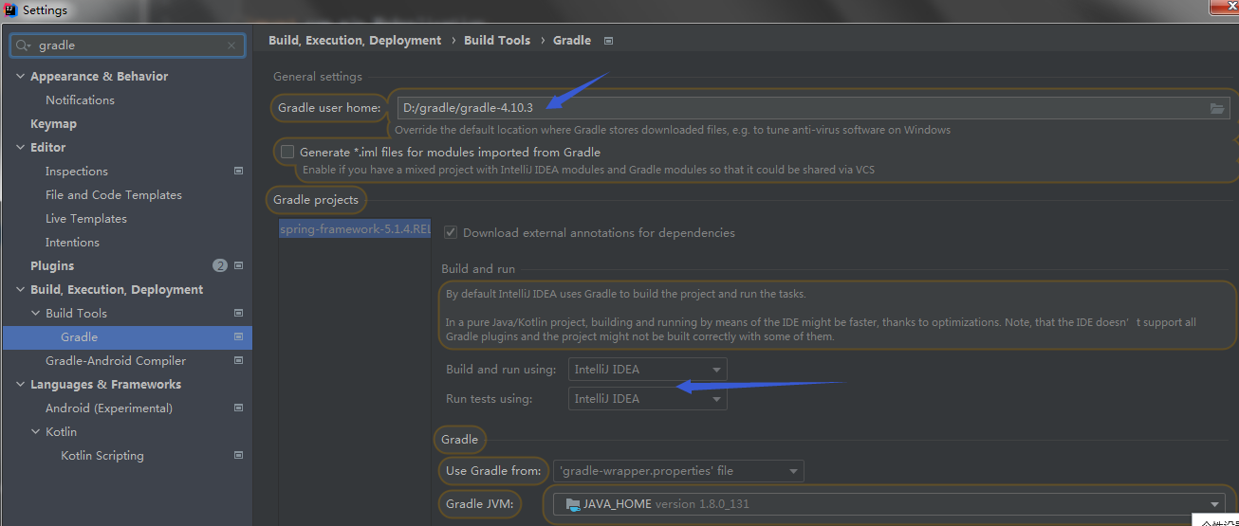
Task: Toggle Download external annotations for dependencies
Action: coord(451,232)
